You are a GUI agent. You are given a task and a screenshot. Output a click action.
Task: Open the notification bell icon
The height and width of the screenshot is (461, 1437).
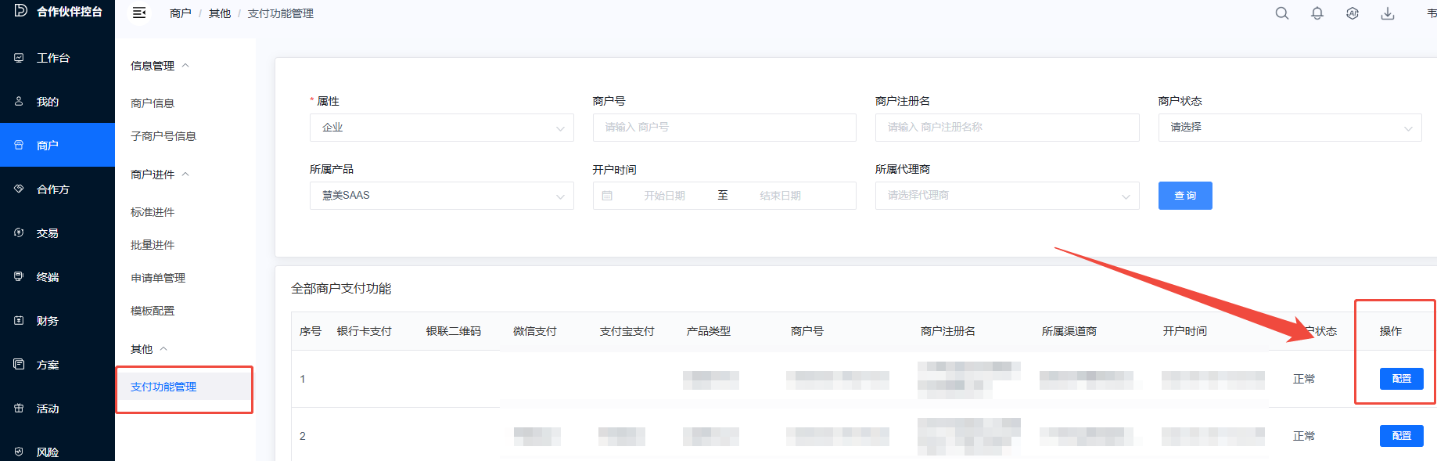(1317, 13)
